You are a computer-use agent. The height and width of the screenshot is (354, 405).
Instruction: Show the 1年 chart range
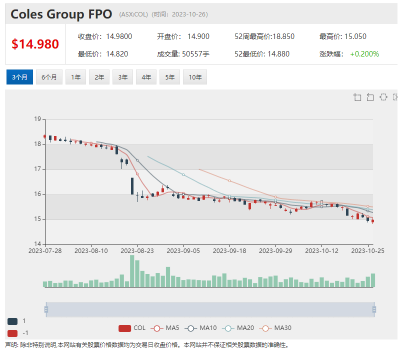click(x=75, y=77)
